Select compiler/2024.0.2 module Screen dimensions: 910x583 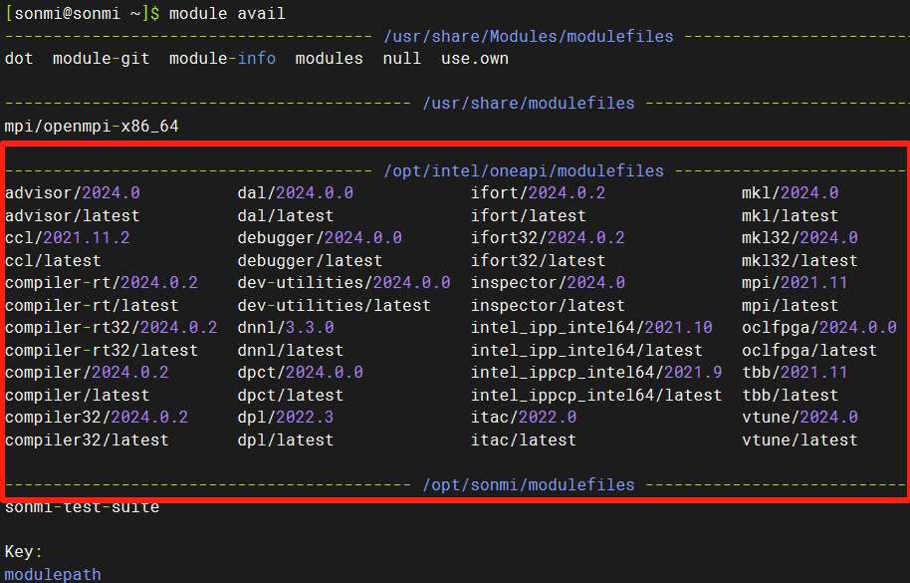tap(87, 372)
